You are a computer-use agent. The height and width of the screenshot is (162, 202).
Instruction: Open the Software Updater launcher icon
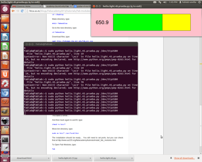(5, 130)
